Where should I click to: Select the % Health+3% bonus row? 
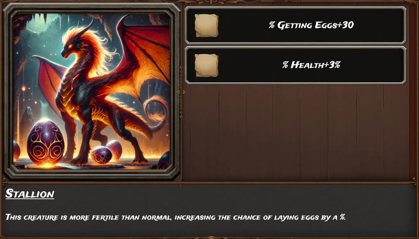pyautogui.click(x=295, y=65)
